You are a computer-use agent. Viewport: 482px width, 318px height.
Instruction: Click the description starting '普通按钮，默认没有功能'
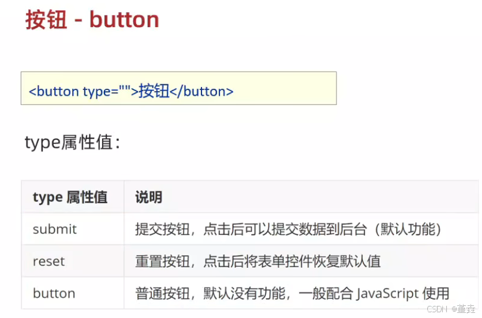292,293
